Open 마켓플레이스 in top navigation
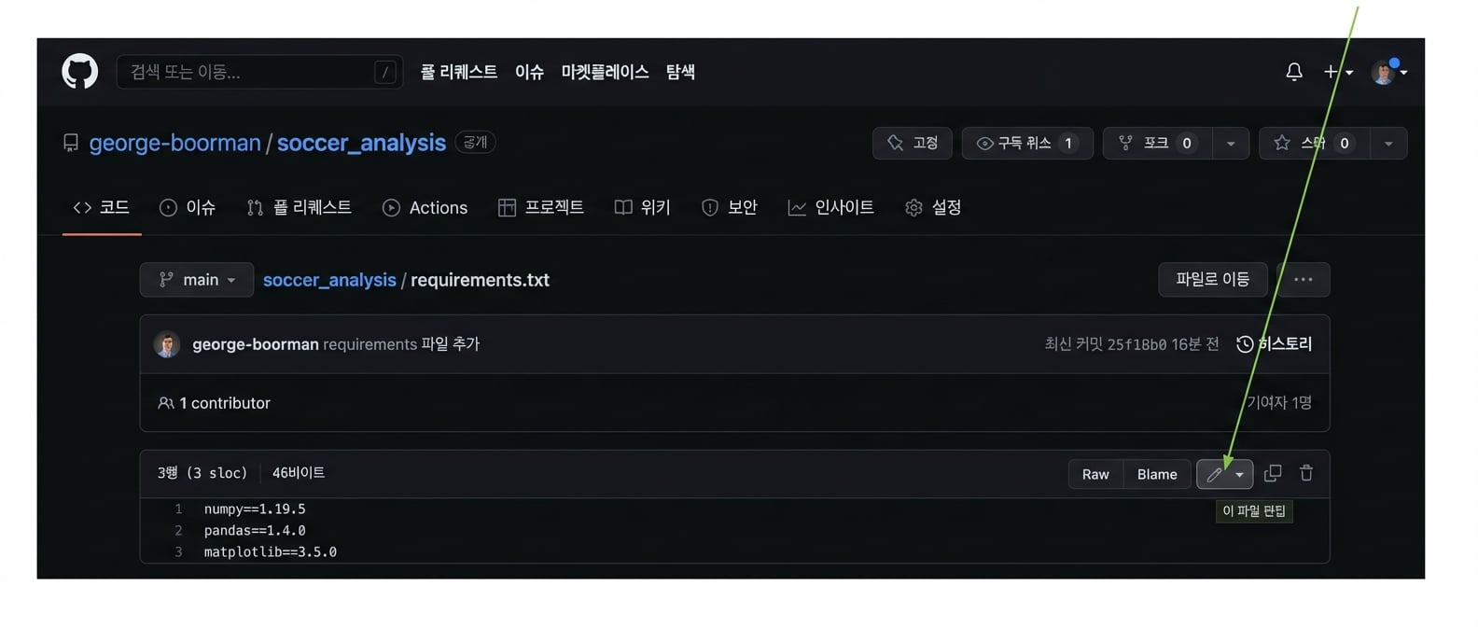This screenshot has height=627, width=1478. [605, 72]
